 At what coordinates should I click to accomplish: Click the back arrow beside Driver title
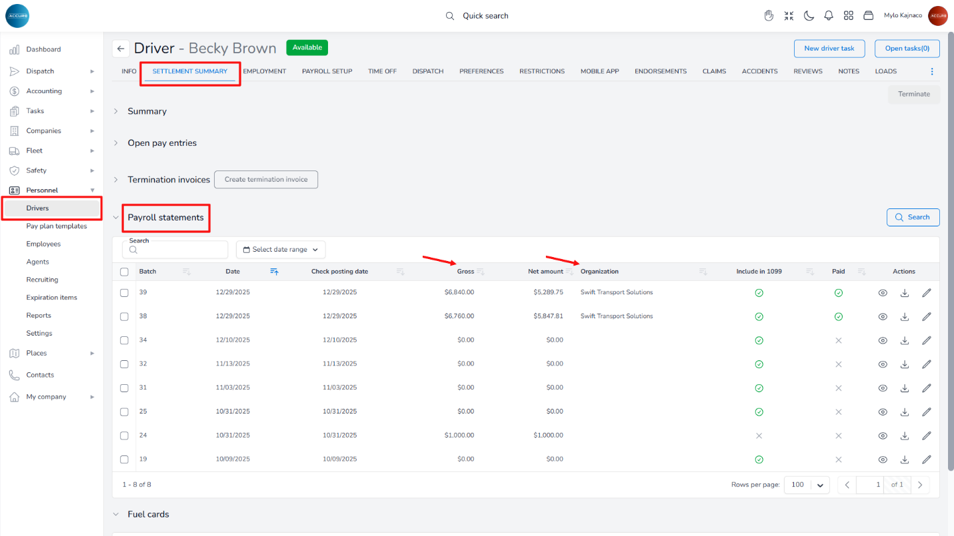[121, 49]
